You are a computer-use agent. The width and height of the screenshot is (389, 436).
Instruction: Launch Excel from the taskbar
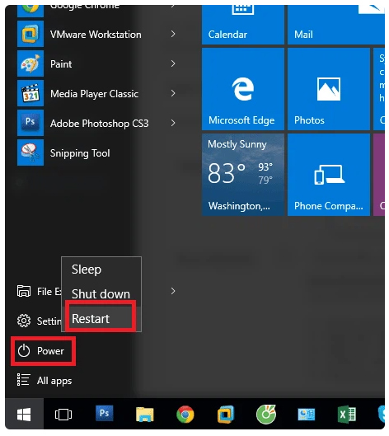point(347,415)
